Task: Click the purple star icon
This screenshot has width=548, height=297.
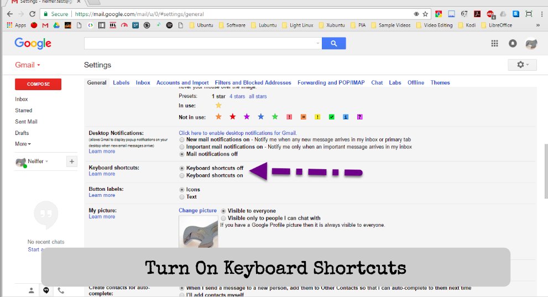Action: (x=247, y=117)
